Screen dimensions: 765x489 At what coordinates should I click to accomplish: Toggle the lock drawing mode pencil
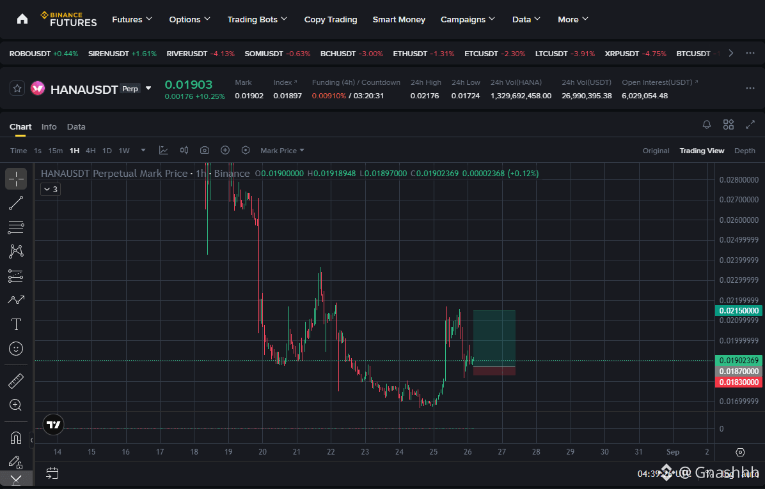[x=16, y=462]
